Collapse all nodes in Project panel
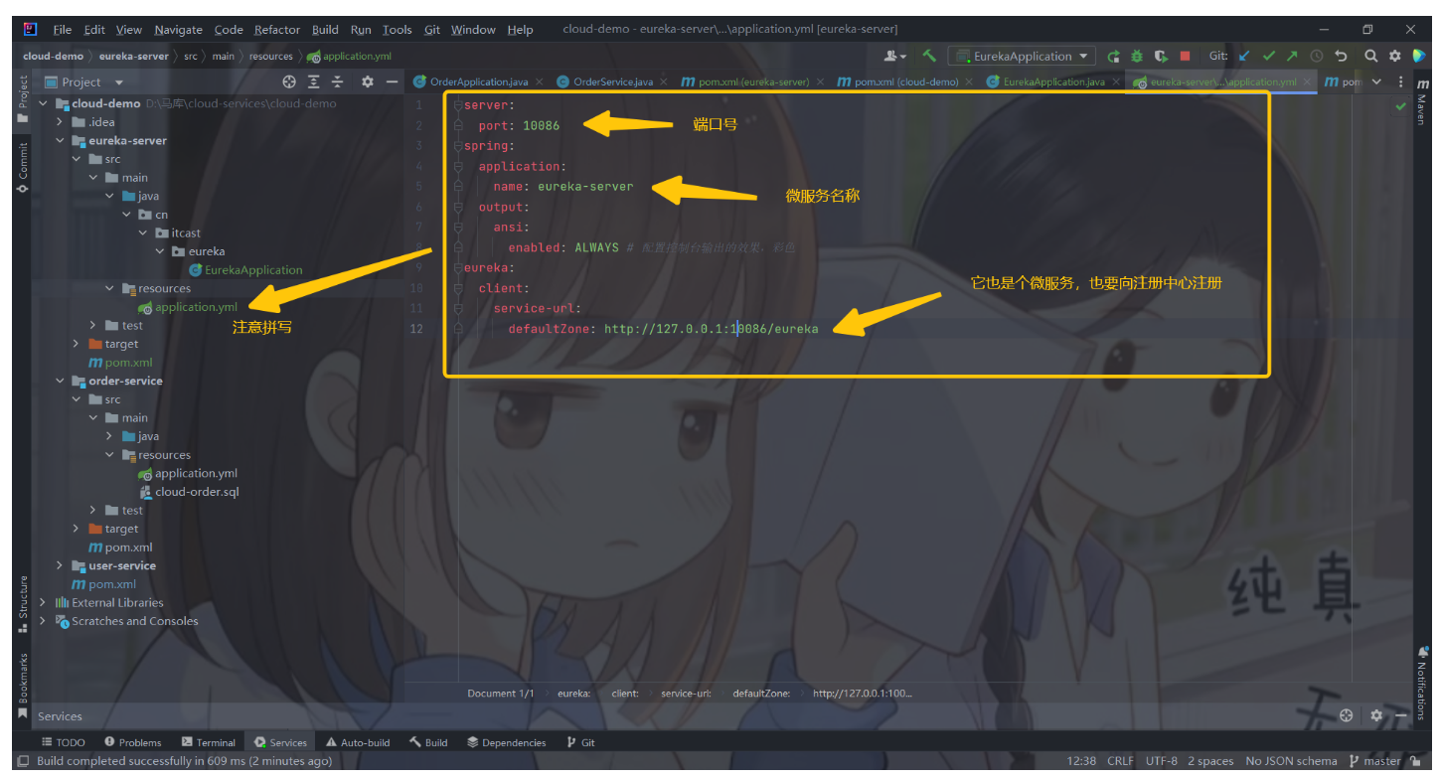This screenshot has width=1441, height=780. (337, 81)
